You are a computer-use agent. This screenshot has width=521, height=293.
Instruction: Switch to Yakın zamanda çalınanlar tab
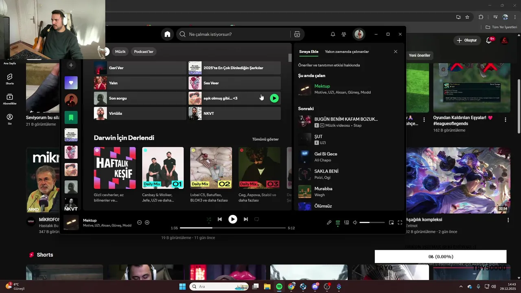tap(347, 52)
